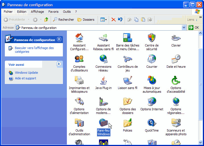Viewport: 204px width, 146px height.
Task: Open the Fichier menu
Action: click(x=8, y=12)
